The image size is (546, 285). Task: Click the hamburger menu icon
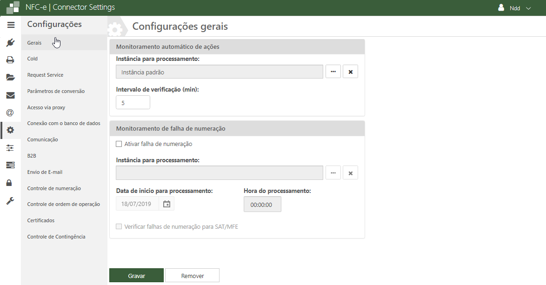(x=11, y=25)
